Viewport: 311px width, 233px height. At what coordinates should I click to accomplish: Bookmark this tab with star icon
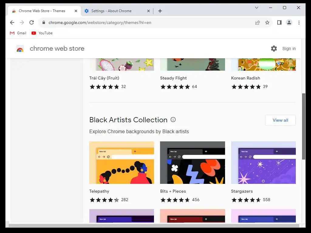tap(267, 22)
